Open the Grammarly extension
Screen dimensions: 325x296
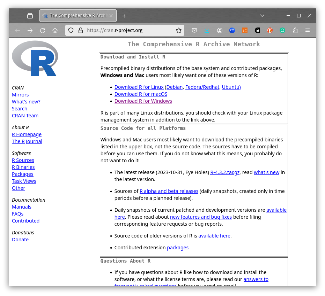point(282,31)
